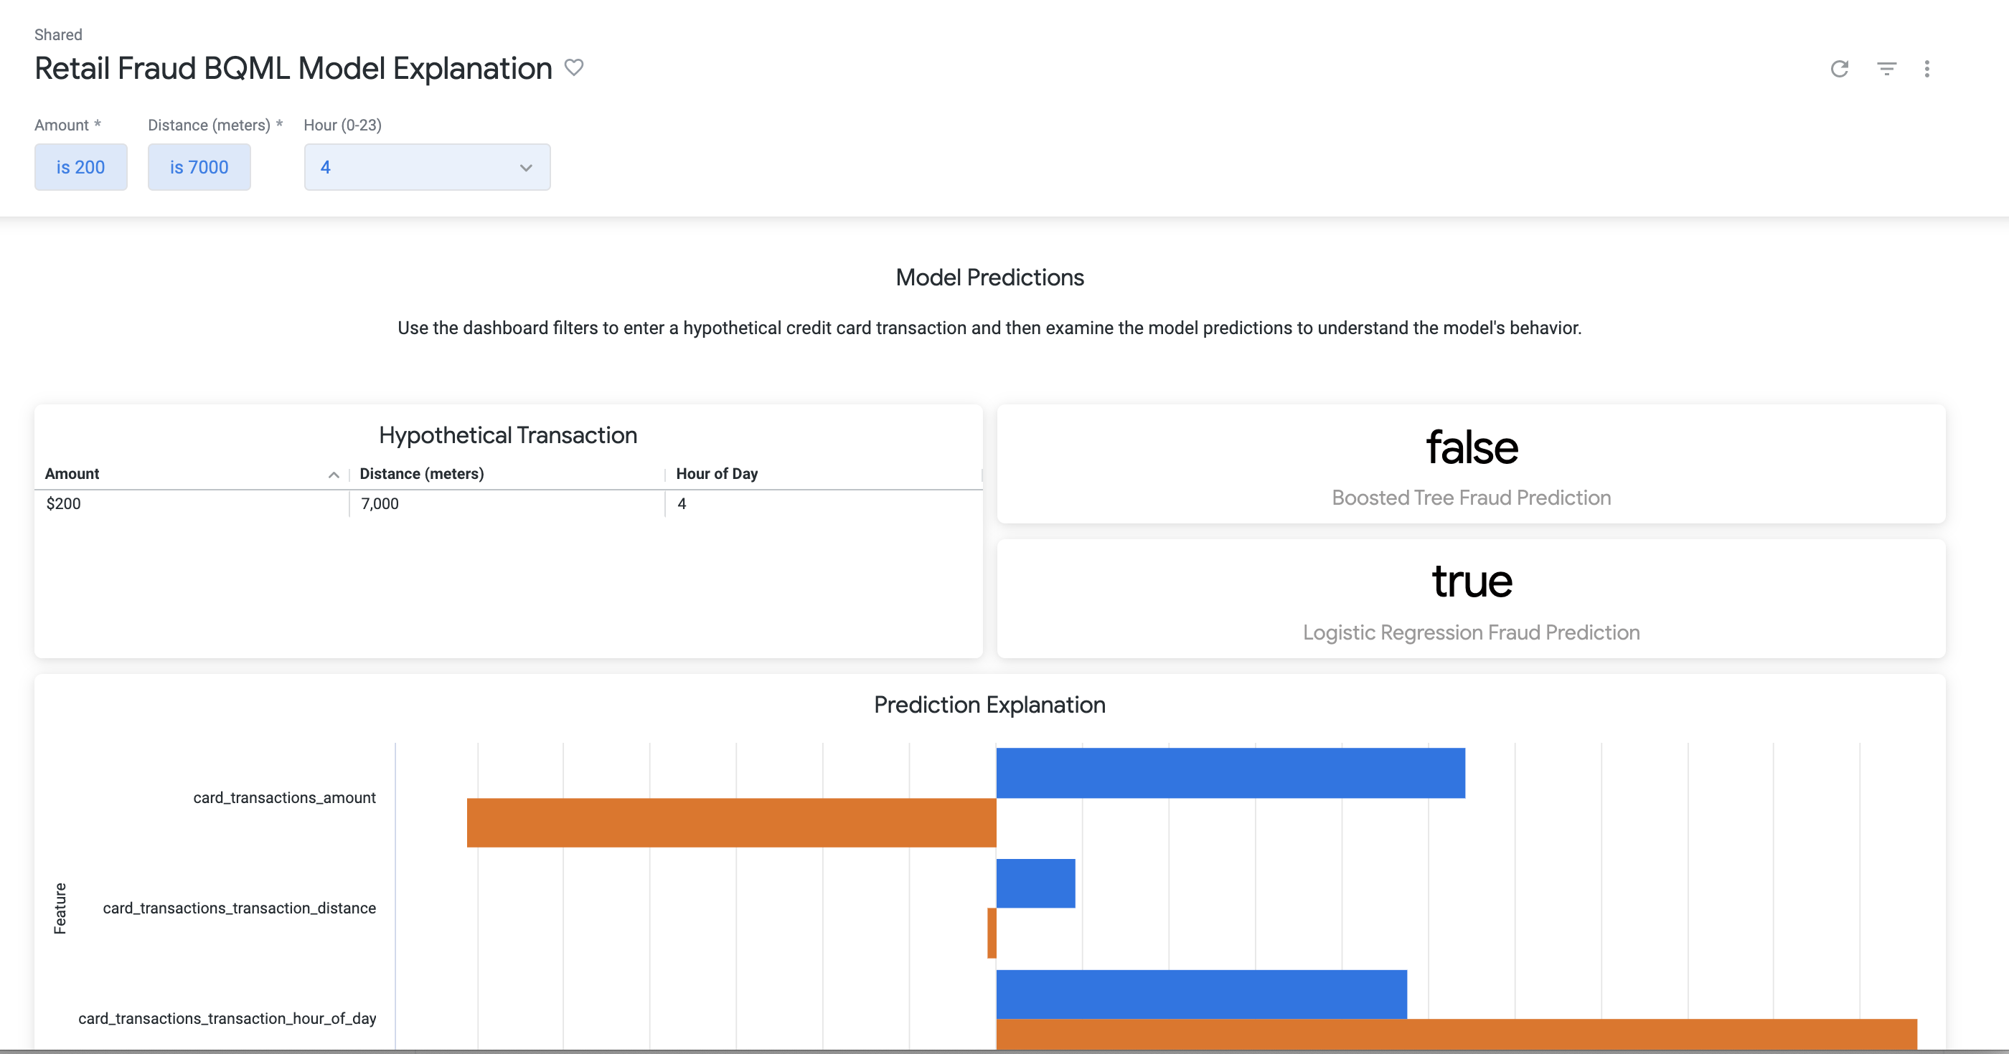Edit the 'is 200' Amount filter
Screen dimensions: 2009x1054
click(80, 167)
